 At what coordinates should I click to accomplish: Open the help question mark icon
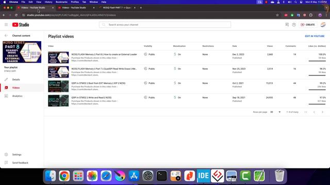(x=294, y=25)
